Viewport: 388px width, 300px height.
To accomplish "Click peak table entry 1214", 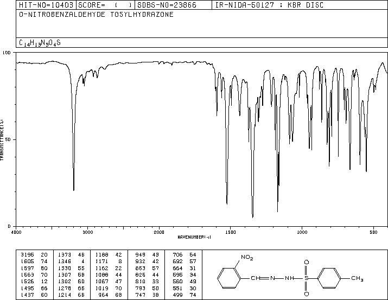I will click(65, 295).
